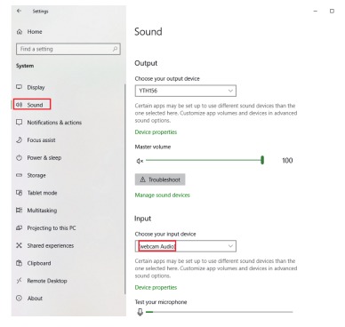Viewport: 345px width, 327px height.
Task: Open output Device properties link
Action: point(156,132)
